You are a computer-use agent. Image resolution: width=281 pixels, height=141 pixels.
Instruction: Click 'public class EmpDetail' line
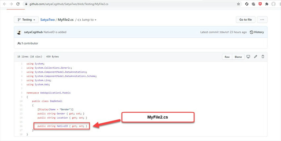(x=47, y=101)
